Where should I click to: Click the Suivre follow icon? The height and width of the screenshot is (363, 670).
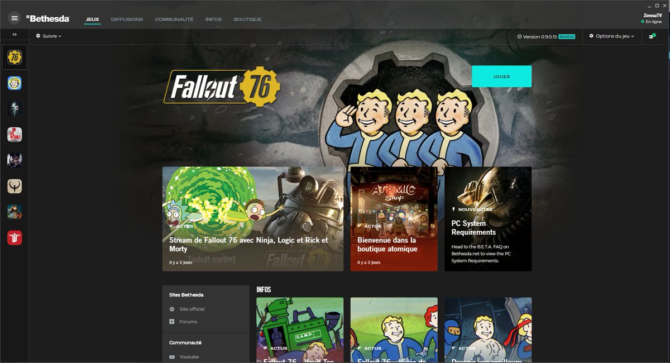pos(39,36)
